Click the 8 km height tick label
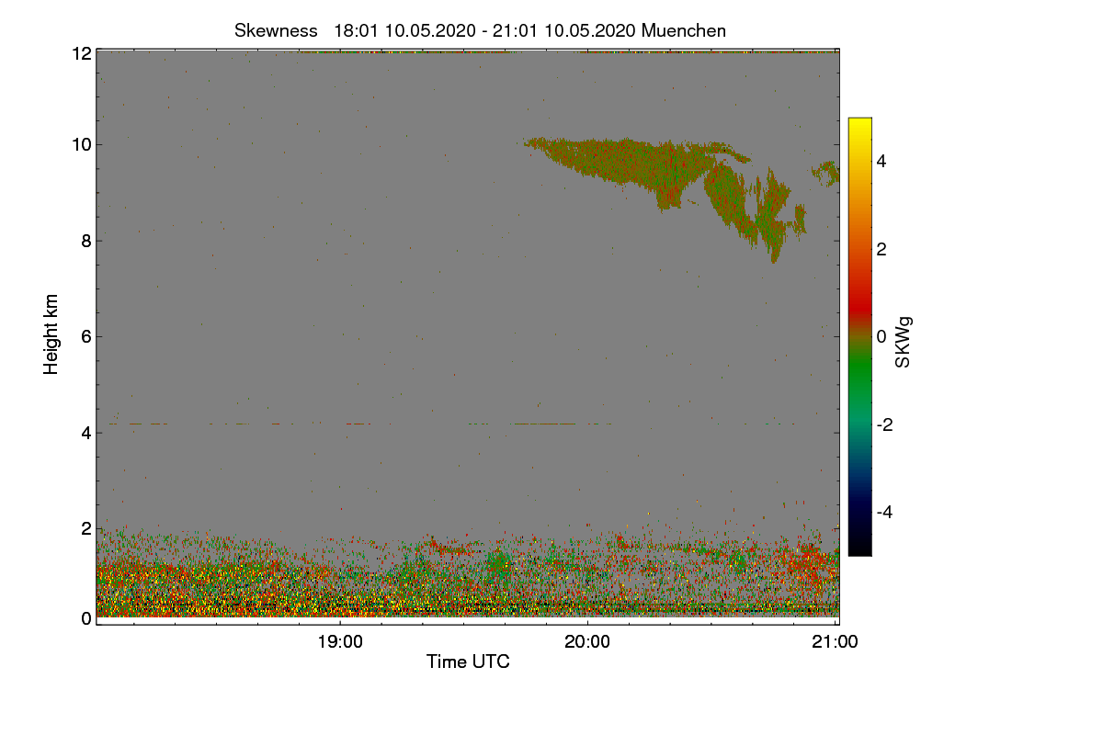This screenshot has width=1103, height=735. tap(86, 241)
